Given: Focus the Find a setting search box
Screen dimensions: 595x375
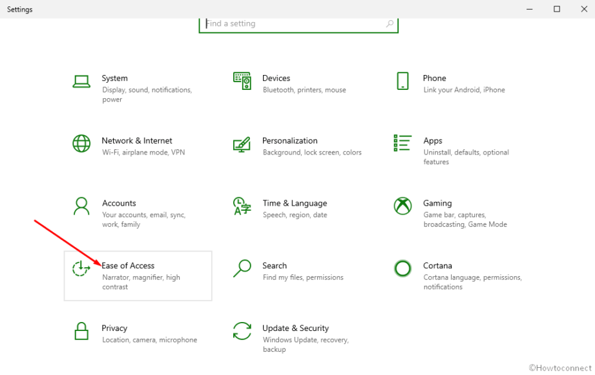Looking at the screenshot, I should coord(298,25).
